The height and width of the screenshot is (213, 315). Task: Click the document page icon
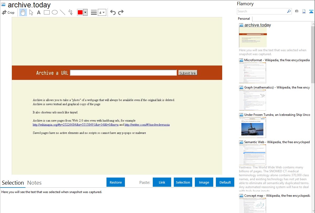[304, 11]
